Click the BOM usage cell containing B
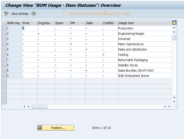 click(14, 70)
